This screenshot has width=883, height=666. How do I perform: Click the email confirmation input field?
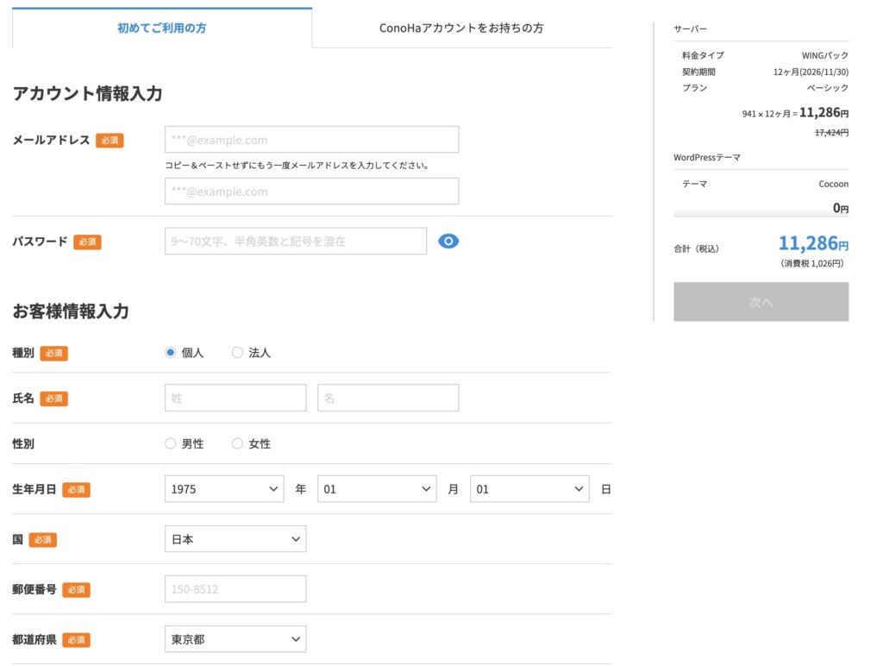[310, 191]
